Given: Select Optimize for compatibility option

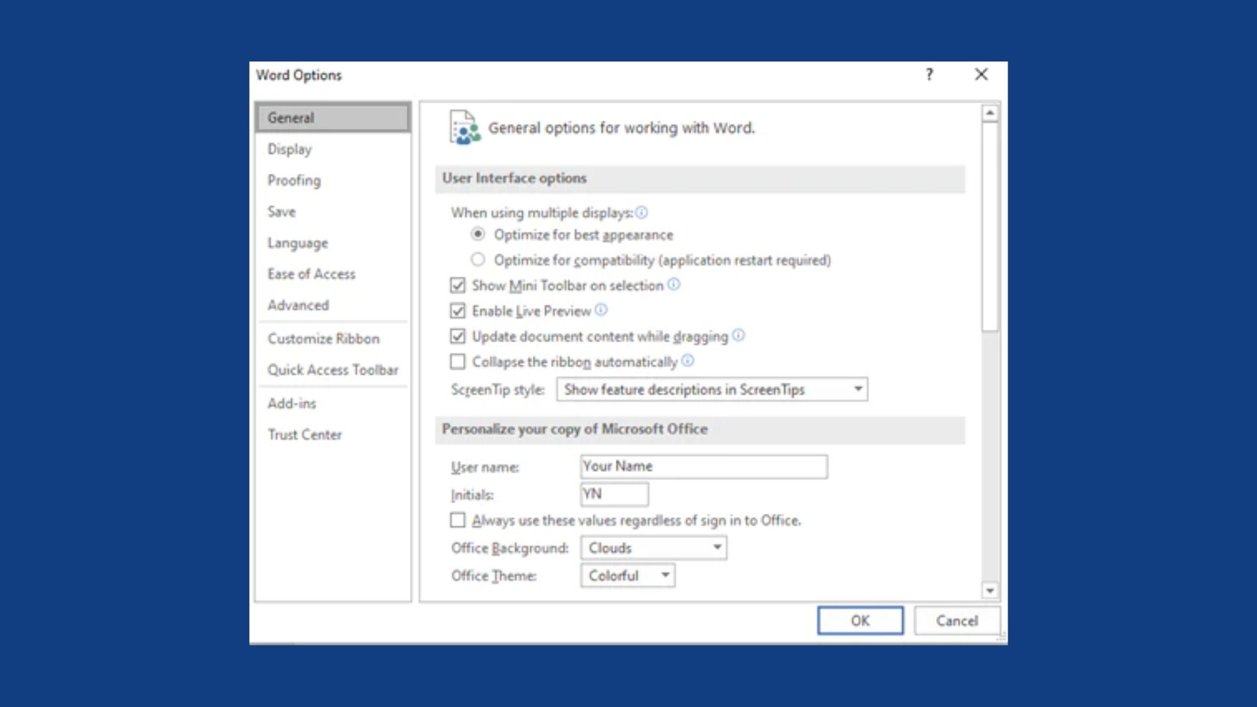Looking at the screenshot, I should click(478, 260).
